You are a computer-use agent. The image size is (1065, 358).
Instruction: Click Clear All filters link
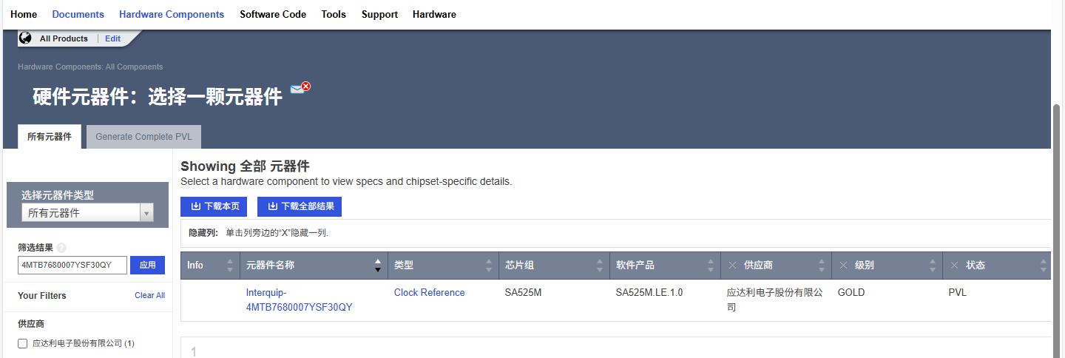(x=149, y=295)
